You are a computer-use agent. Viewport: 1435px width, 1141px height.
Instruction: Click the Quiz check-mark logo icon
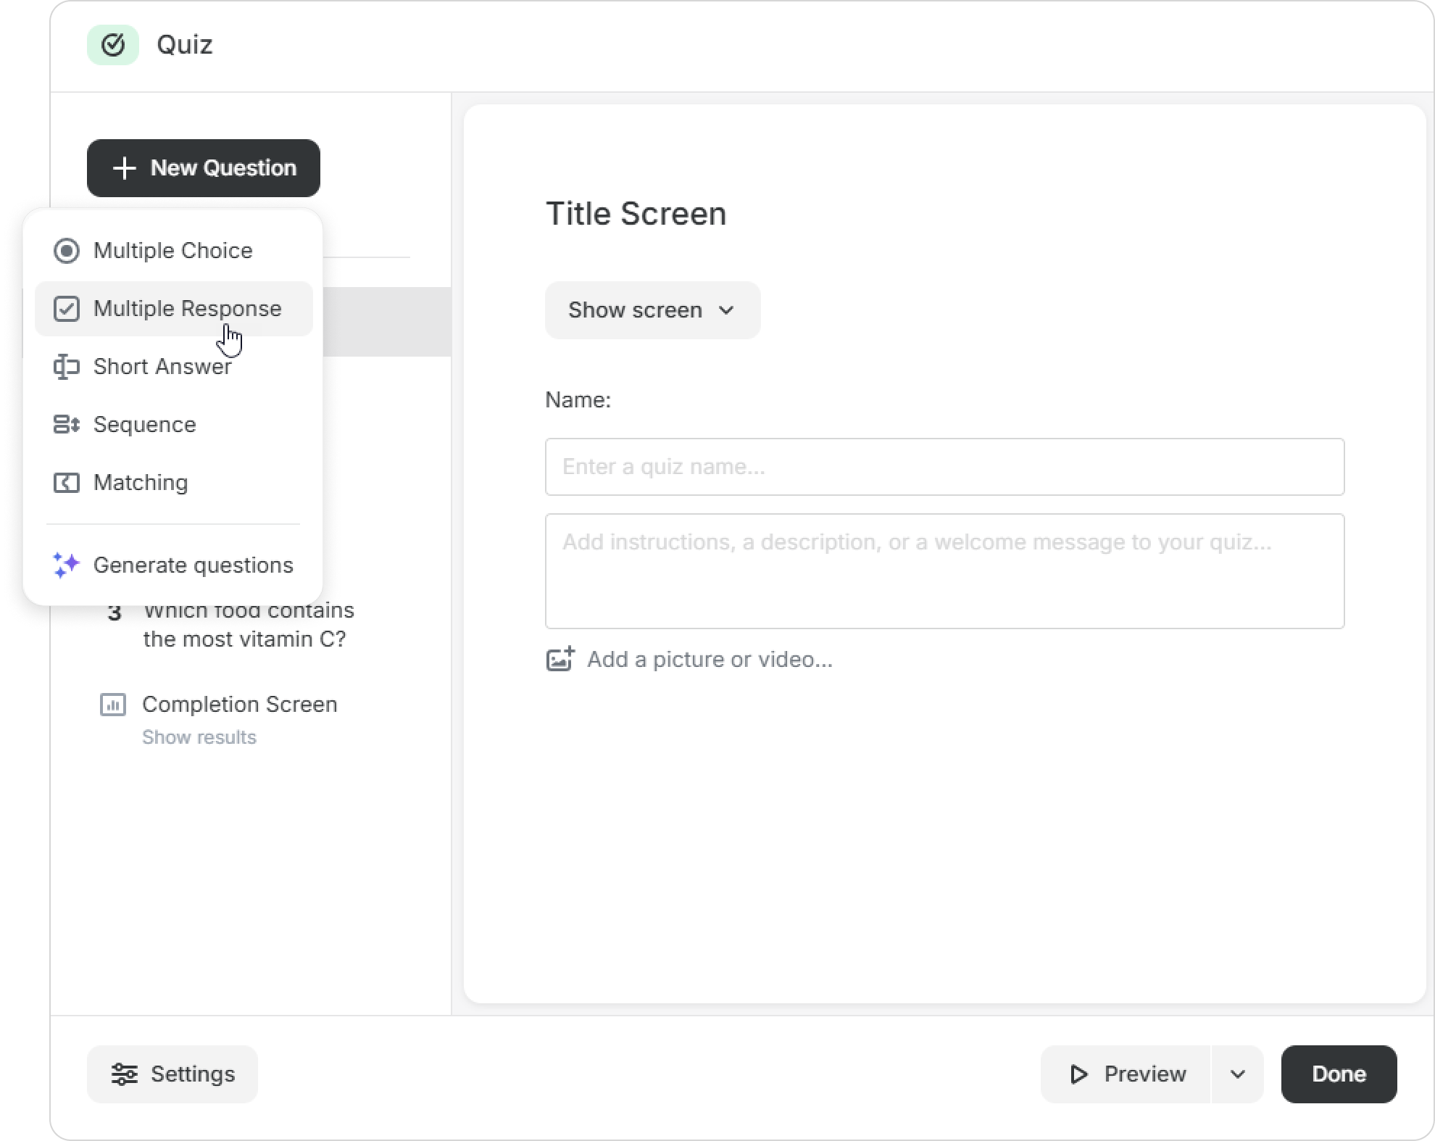coord(113,45)
